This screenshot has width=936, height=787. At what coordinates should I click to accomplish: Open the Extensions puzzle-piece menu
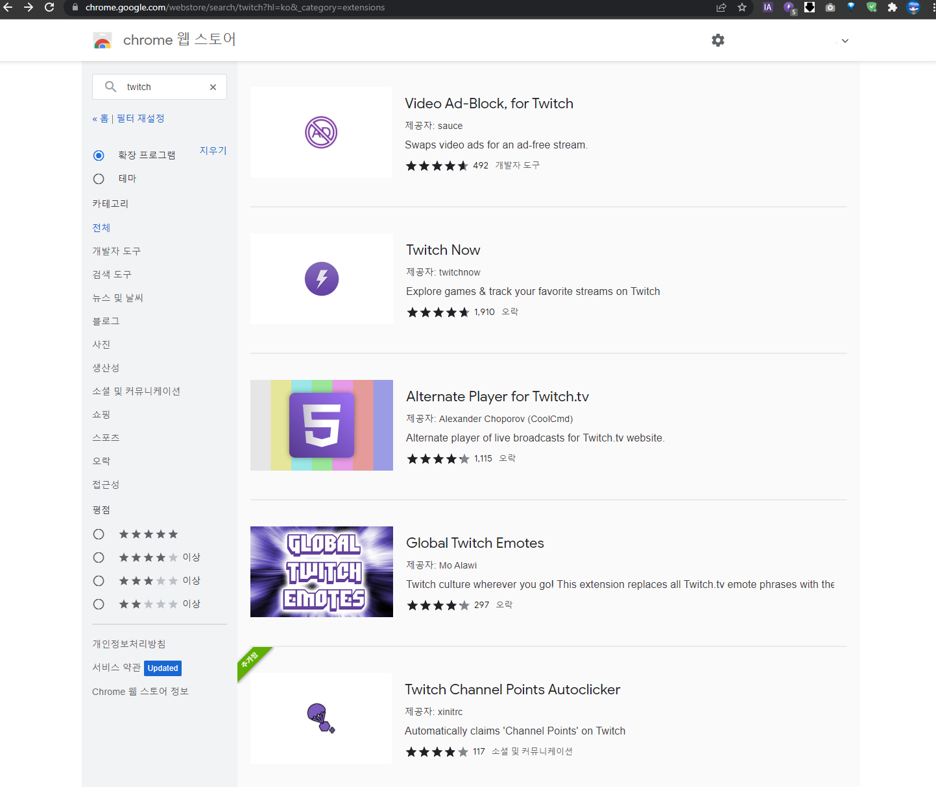(x=893, y=7)
